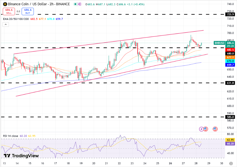
Task: Click the 585.0 horizontal line price label
Action: pyautogui.click(x=230, y=117)
